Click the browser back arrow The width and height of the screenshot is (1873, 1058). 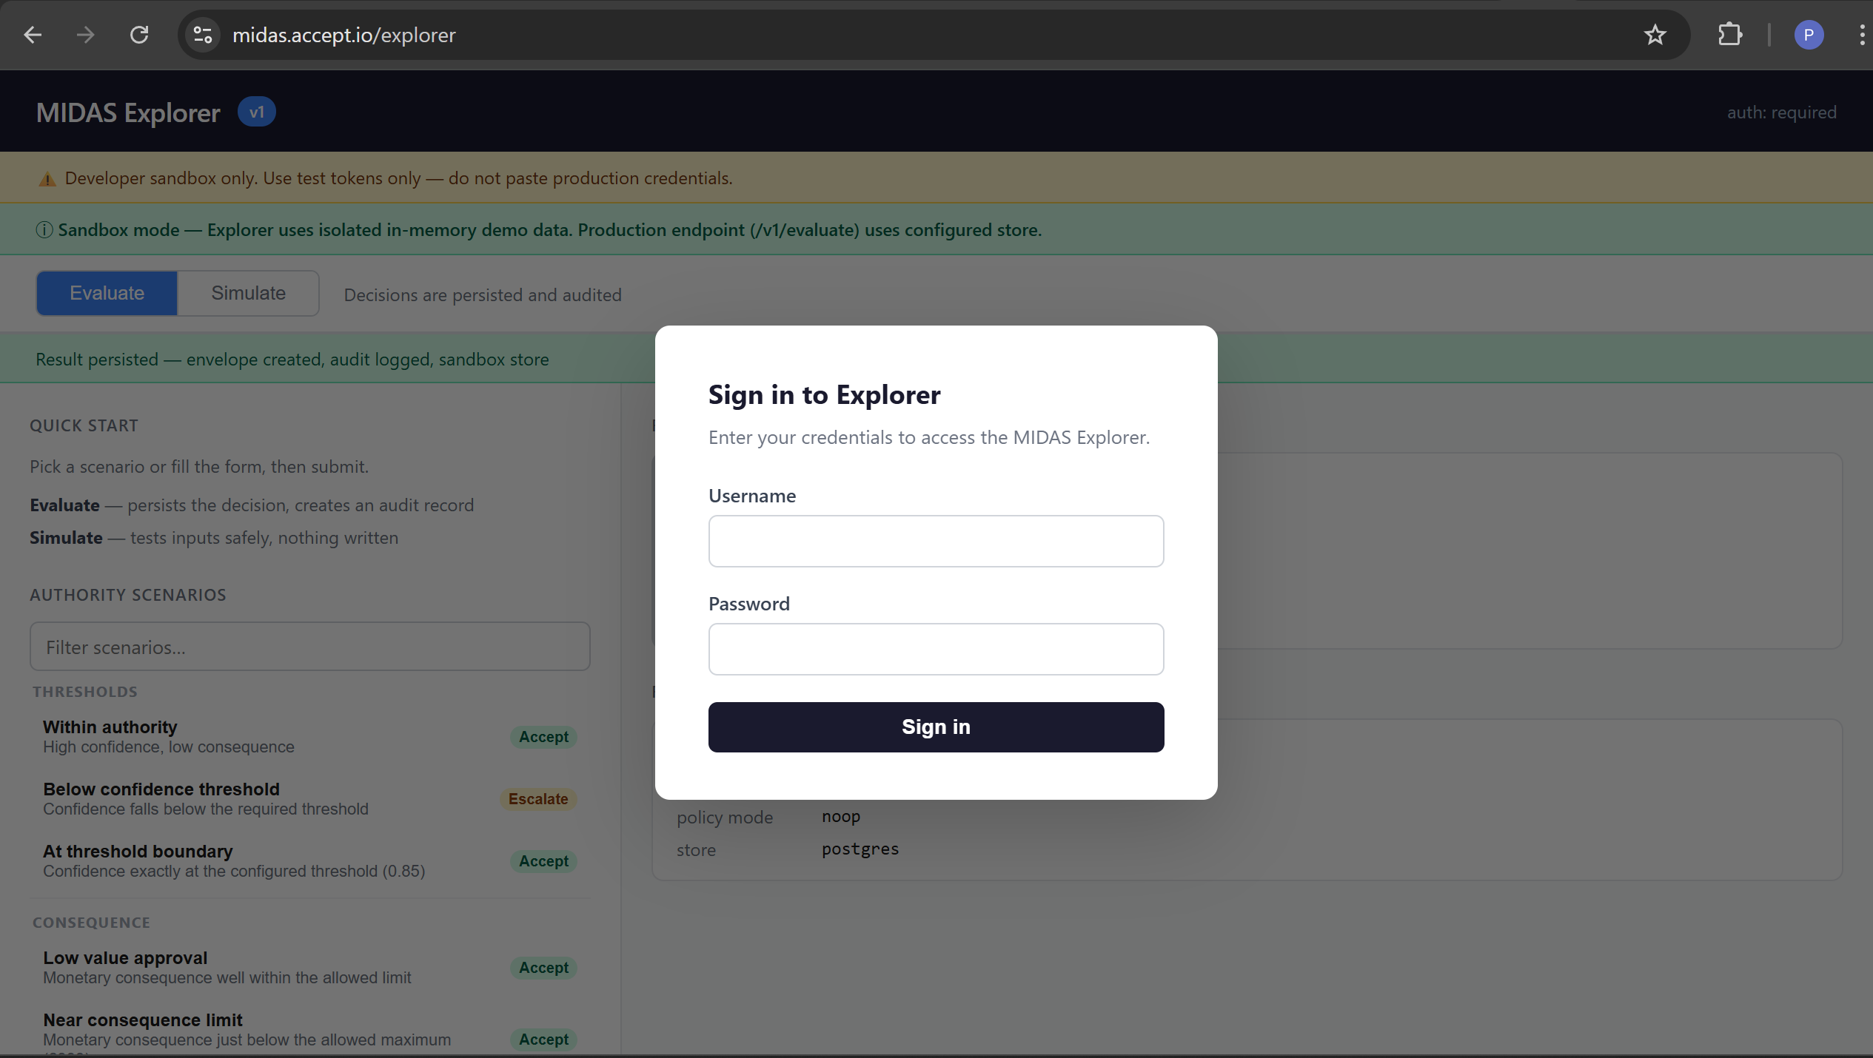32,35
